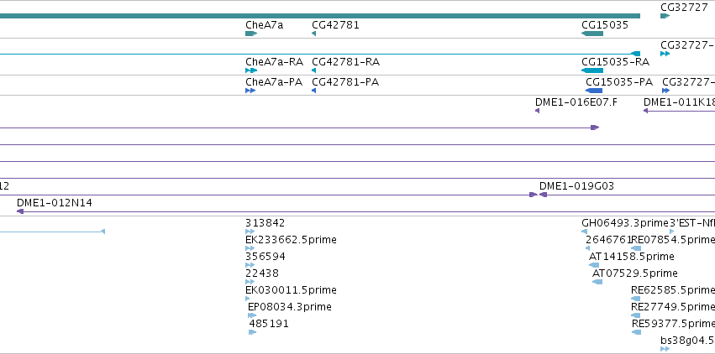This screenshot has width=715, height=354.
Task: Click the 3'EST-Nf label
Action: 691,223
